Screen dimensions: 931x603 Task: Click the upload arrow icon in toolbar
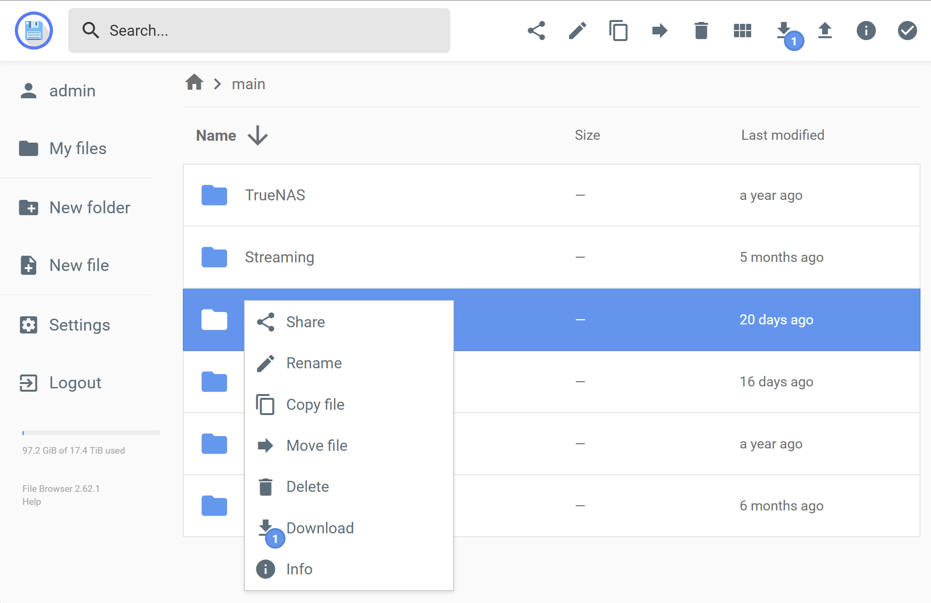(x=825, y=31)
